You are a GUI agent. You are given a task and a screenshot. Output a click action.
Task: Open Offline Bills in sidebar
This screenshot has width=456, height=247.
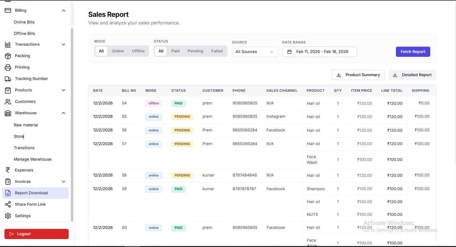coord(24,34)
